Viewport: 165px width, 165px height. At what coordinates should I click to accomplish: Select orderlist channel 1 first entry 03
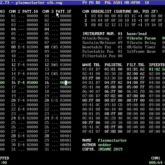point(93,16)
